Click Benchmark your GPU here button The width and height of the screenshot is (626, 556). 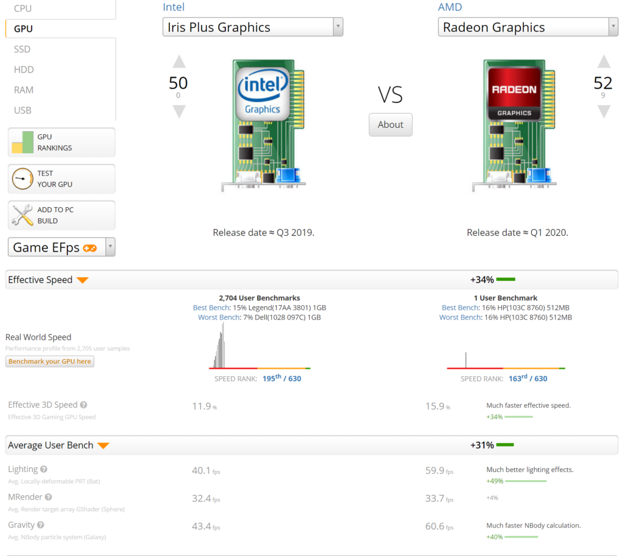click(x=50, y=362)
